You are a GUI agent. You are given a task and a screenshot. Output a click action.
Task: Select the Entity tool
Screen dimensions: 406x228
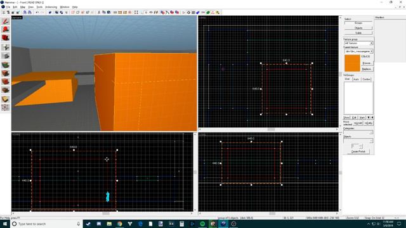[6, 47]
